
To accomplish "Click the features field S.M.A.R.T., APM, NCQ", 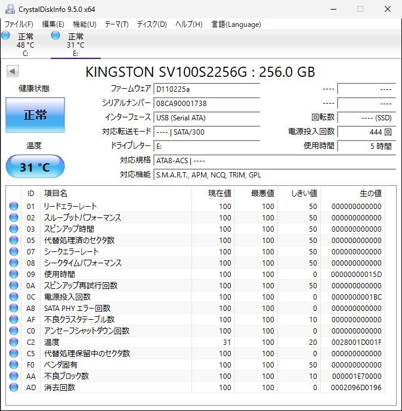I will pyautogui.click(x=274, y=175).
